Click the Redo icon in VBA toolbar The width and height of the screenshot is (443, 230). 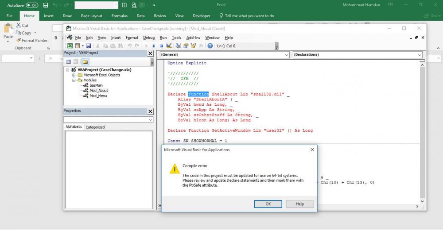[x=137, y=46]
